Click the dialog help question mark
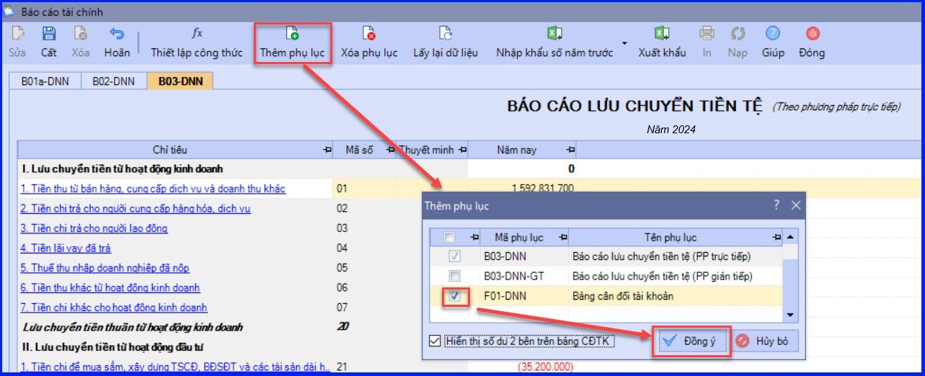The image size is (925, 376). [x=776, y=205]
